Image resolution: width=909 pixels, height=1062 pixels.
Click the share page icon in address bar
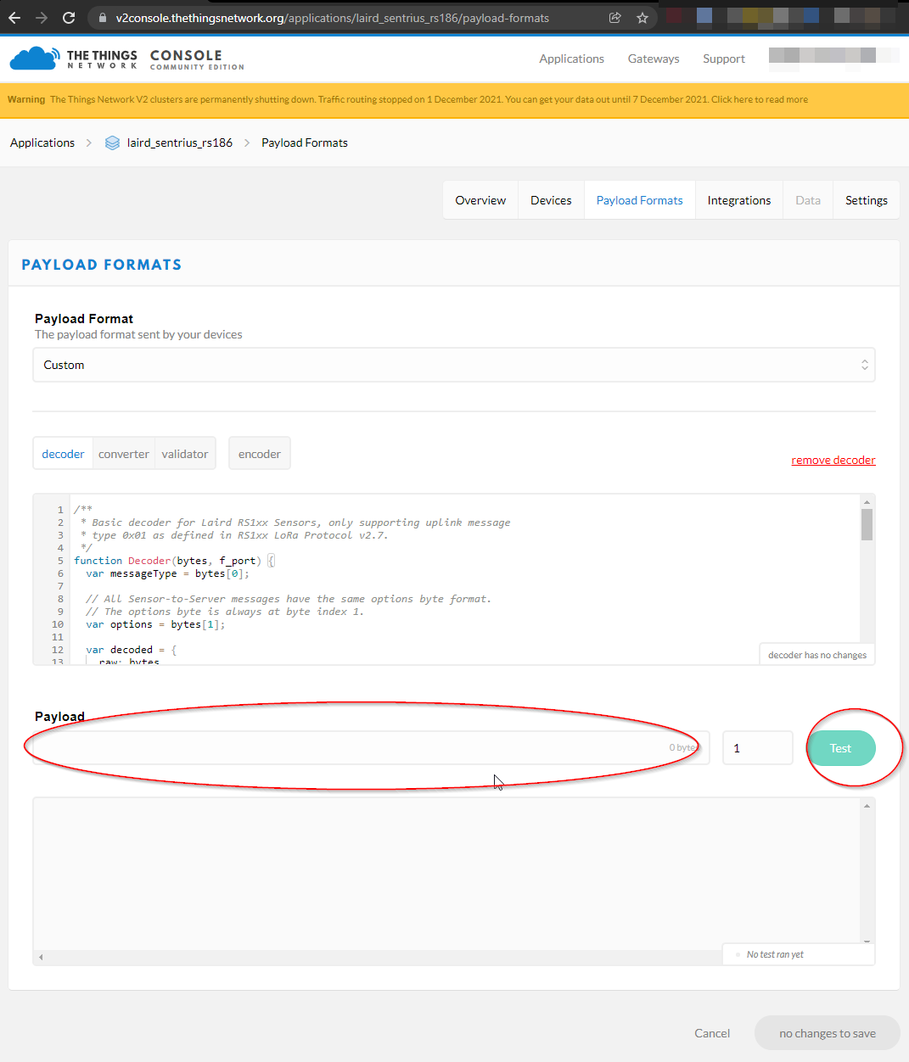point(615,18)
